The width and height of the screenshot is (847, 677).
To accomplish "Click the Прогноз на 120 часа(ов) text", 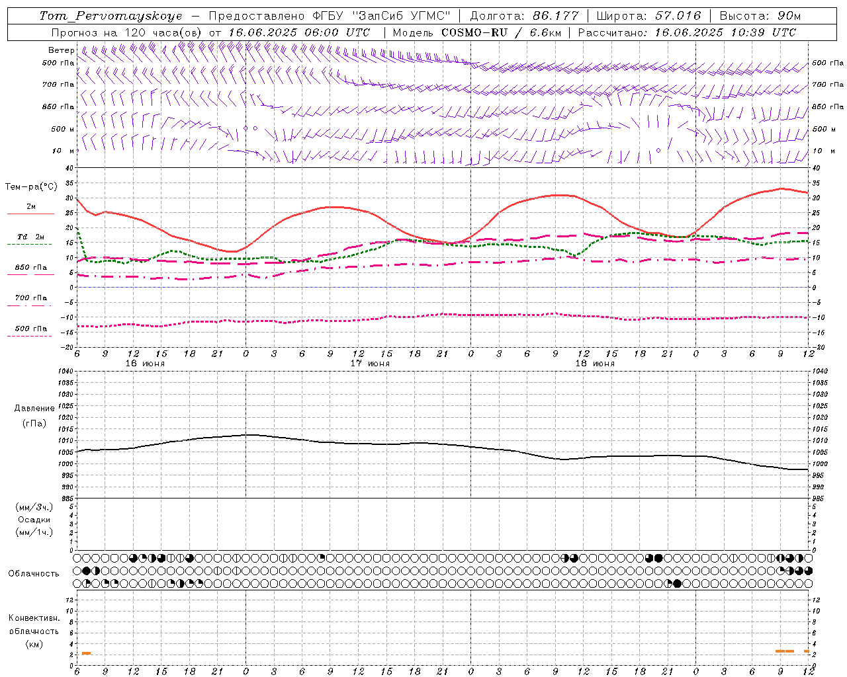I will point(127,32).
